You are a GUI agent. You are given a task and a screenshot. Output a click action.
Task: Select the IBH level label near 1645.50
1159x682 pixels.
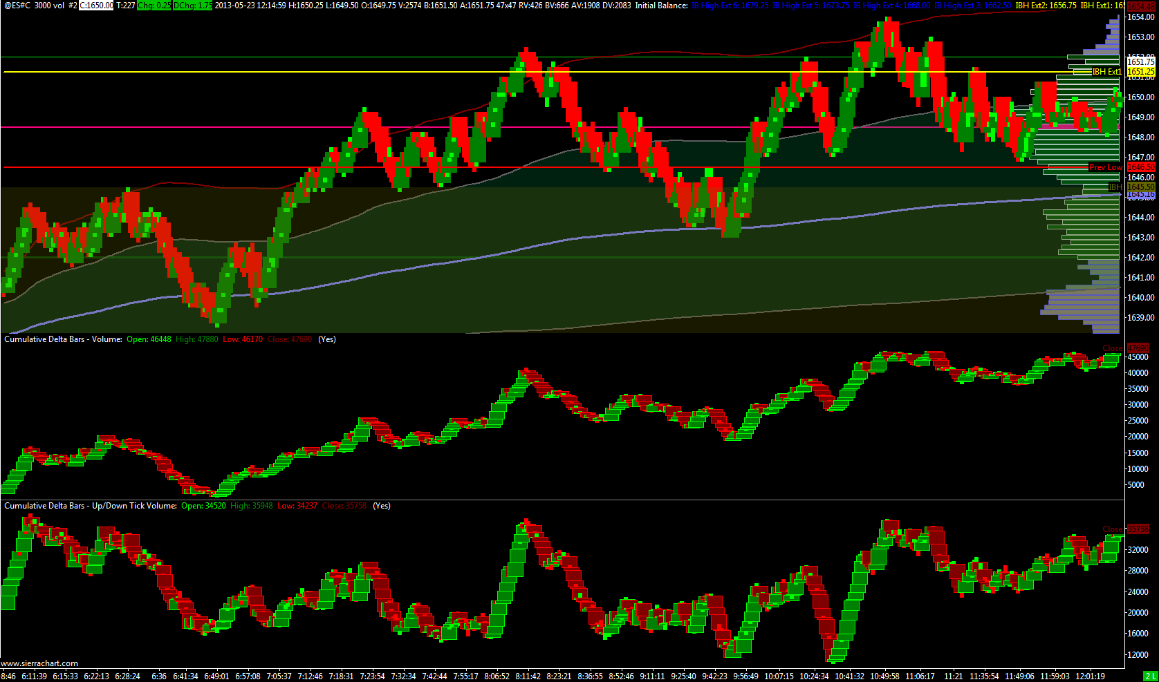tap(1115, 187)
